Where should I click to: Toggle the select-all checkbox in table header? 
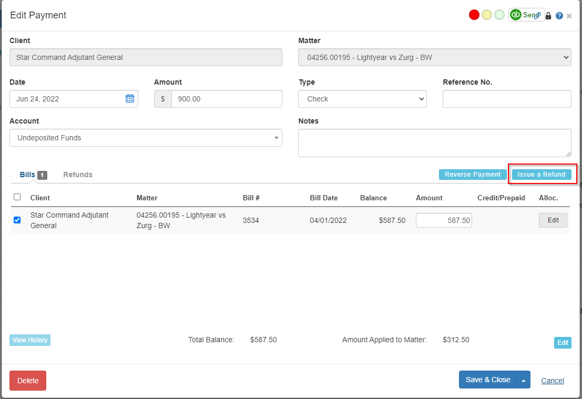[x=17, y=197]
